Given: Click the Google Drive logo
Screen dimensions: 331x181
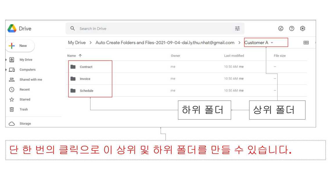Looking at the screenshot, I should point(12,29).
